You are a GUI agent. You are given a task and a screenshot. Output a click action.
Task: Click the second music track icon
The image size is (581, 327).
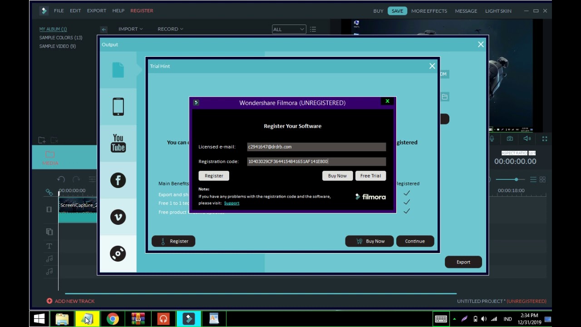coord(49,272)
